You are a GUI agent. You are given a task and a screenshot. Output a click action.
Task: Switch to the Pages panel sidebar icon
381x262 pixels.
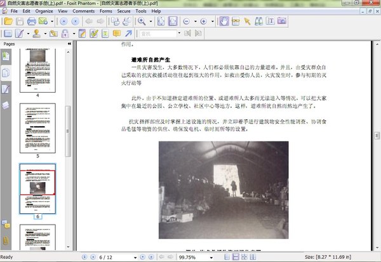[x=6, y=72]
